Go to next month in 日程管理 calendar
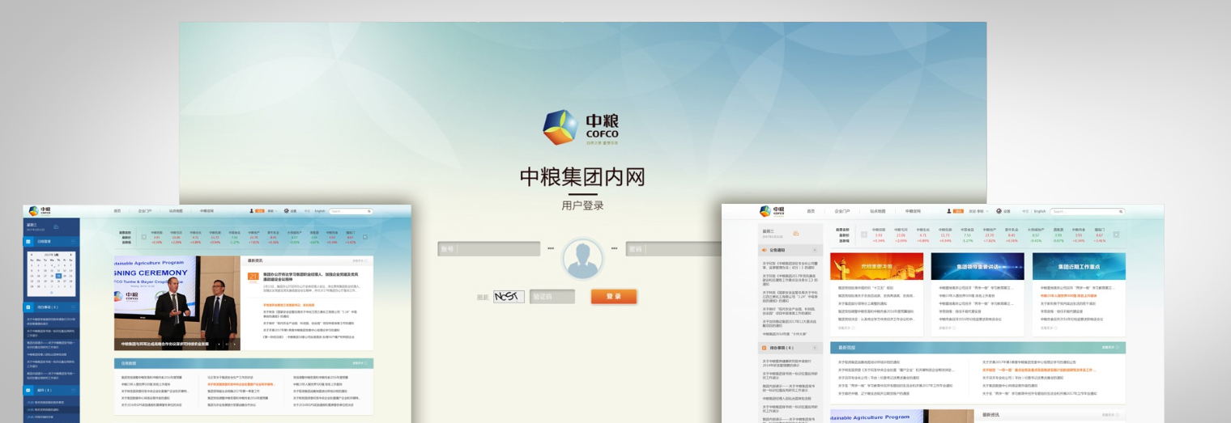 70,255
